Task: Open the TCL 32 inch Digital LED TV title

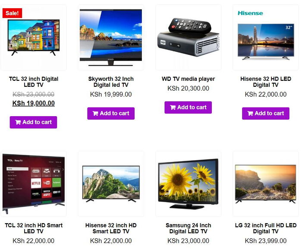Action: pos(34,82)
